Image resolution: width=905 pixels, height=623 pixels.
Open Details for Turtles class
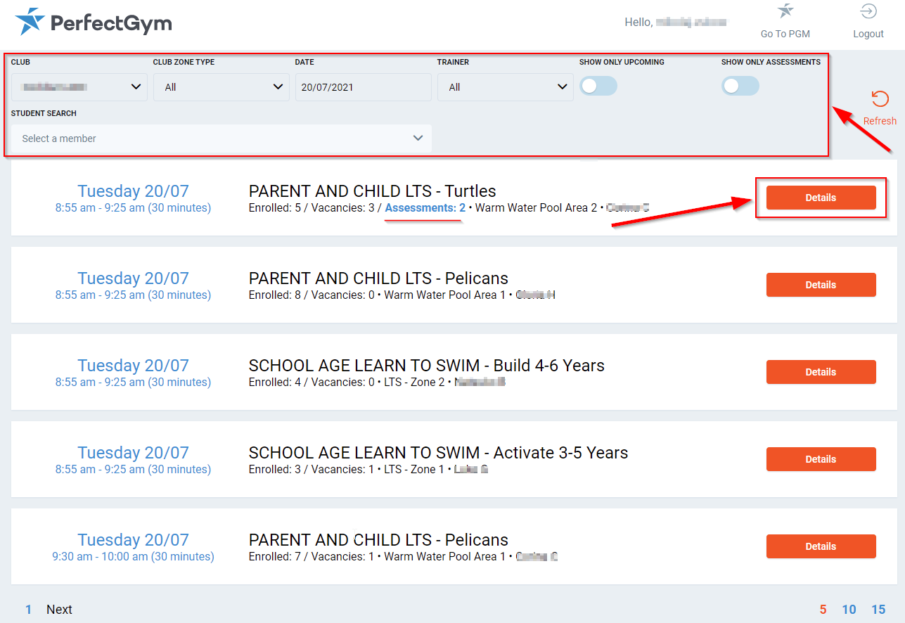pyautogui.click(x=821, y=198)
